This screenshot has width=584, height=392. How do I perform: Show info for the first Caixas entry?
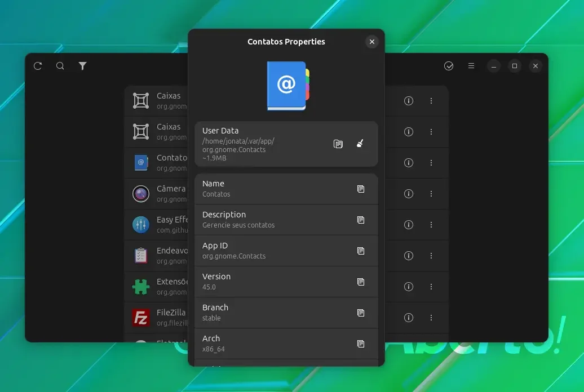[409, 100]
